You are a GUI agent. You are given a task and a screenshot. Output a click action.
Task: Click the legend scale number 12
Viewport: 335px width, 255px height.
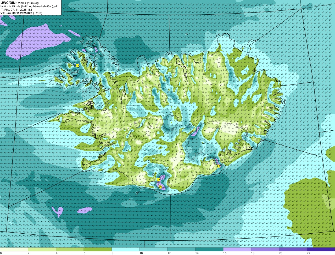pos(169,253)
